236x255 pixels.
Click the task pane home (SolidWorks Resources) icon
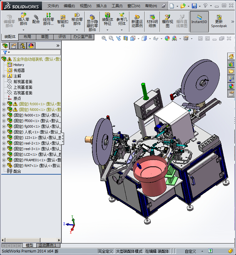pyautogui.click(x=231, y=56)
